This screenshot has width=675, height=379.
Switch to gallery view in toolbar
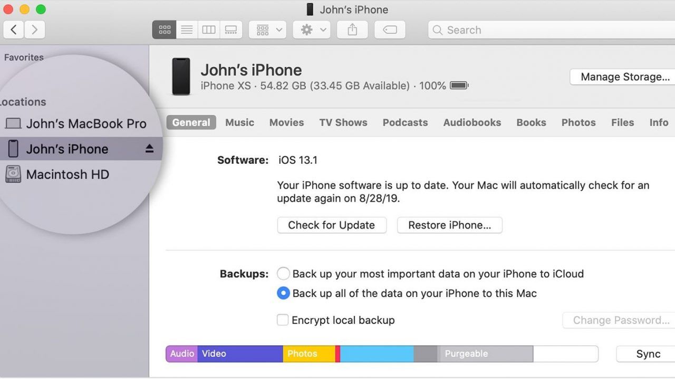231,30
